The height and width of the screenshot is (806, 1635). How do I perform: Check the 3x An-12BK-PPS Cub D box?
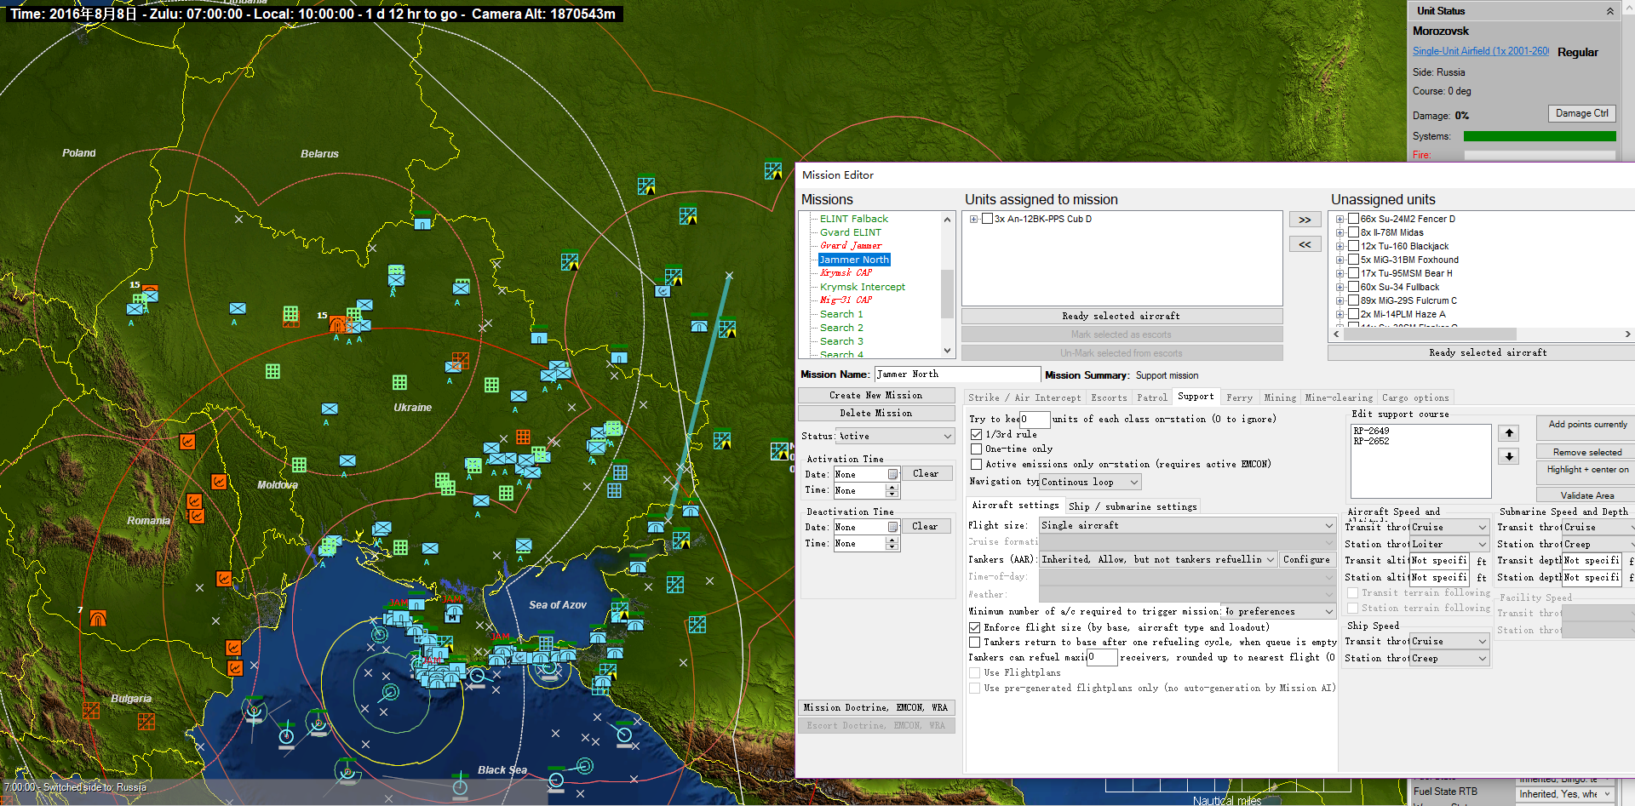click(988, 219)
